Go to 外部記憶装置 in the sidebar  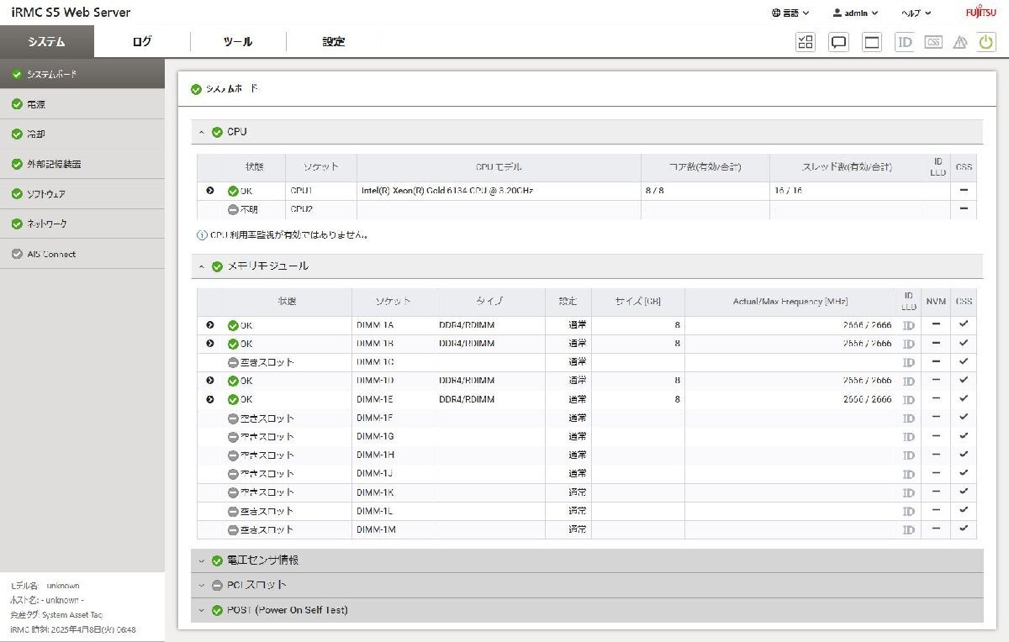[x=82, y=164]
